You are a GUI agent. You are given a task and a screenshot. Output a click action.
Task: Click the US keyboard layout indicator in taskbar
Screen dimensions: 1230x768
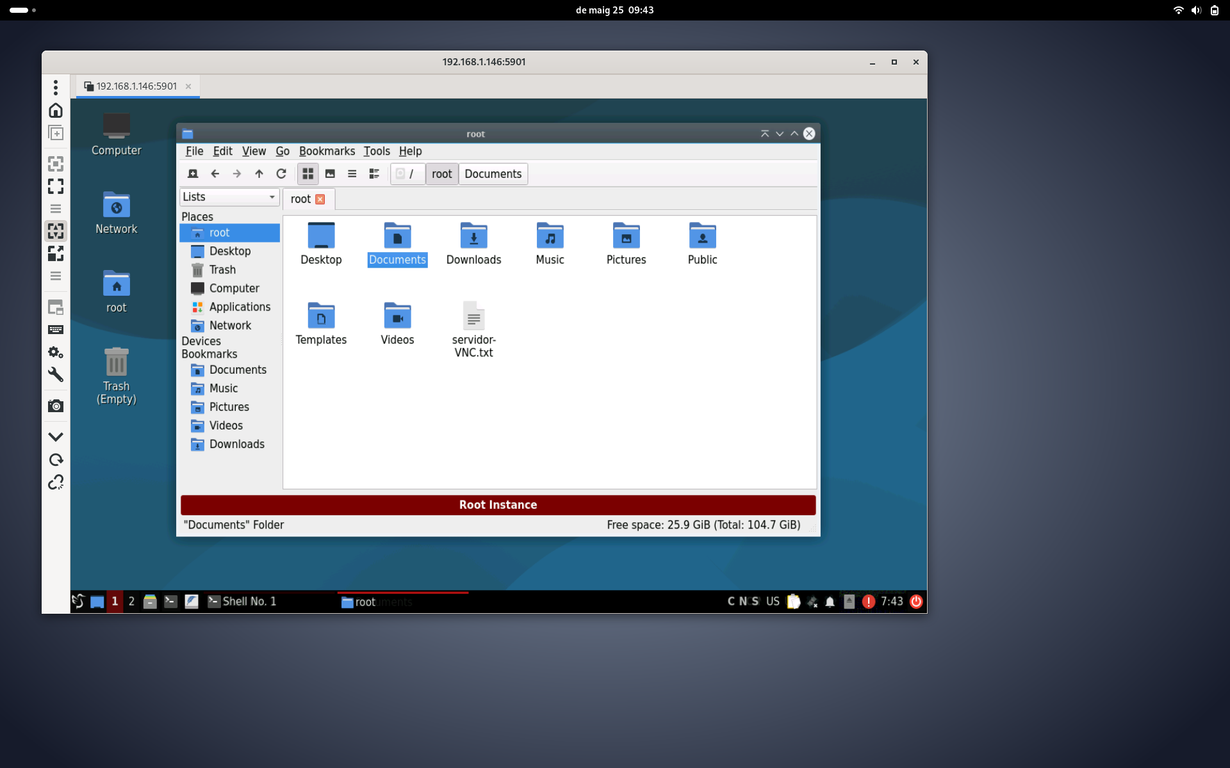tap(773, 601)
